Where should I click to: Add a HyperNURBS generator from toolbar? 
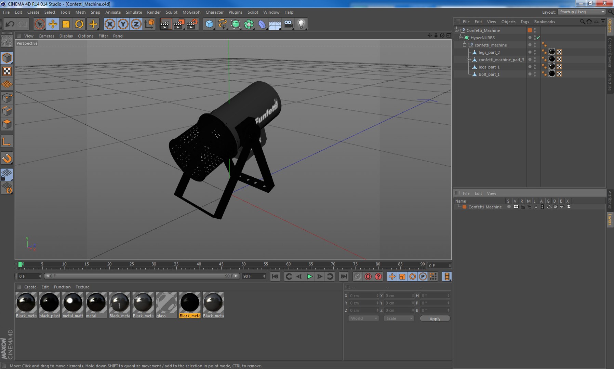point(236,24)
